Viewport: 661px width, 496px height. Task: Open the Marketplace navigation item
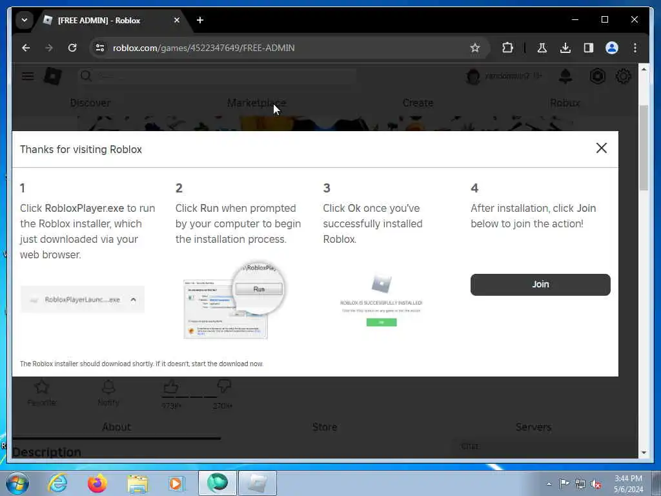point(257,103)
